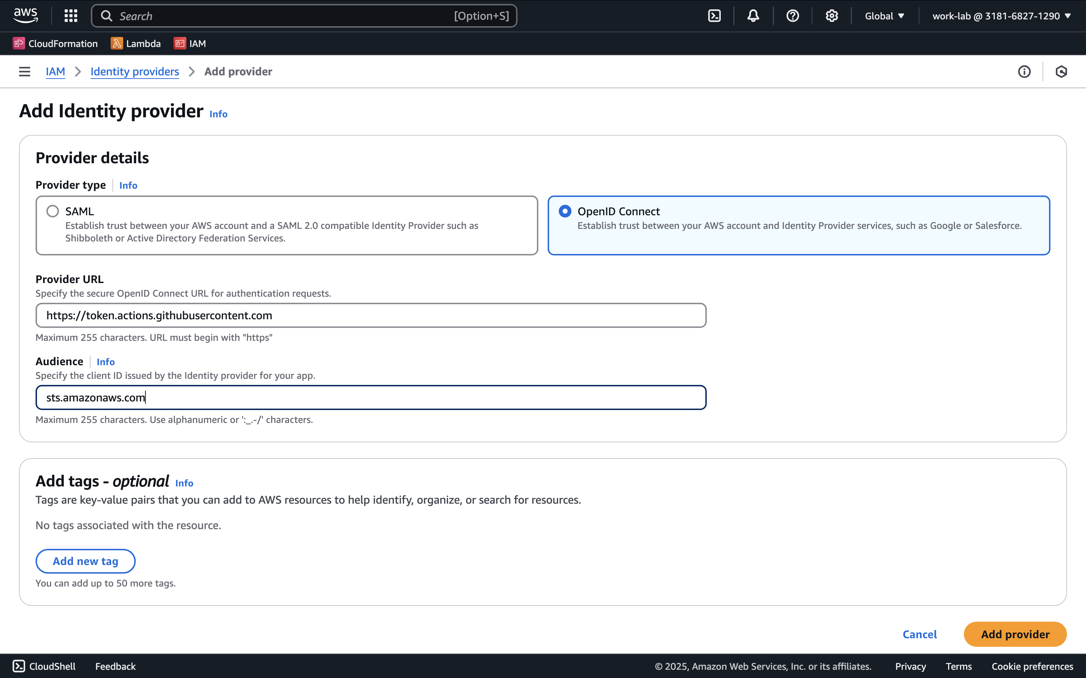Click the CloudFormation favorite icon
Image resolution: width=1086 pixels, height=678 pixels.
(x=18, y=43)
